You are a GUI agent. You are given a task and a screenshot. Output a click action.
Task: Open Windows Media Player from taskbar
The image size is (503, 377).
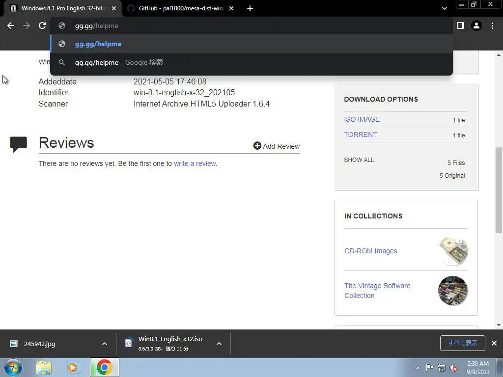tap(74, 367)
